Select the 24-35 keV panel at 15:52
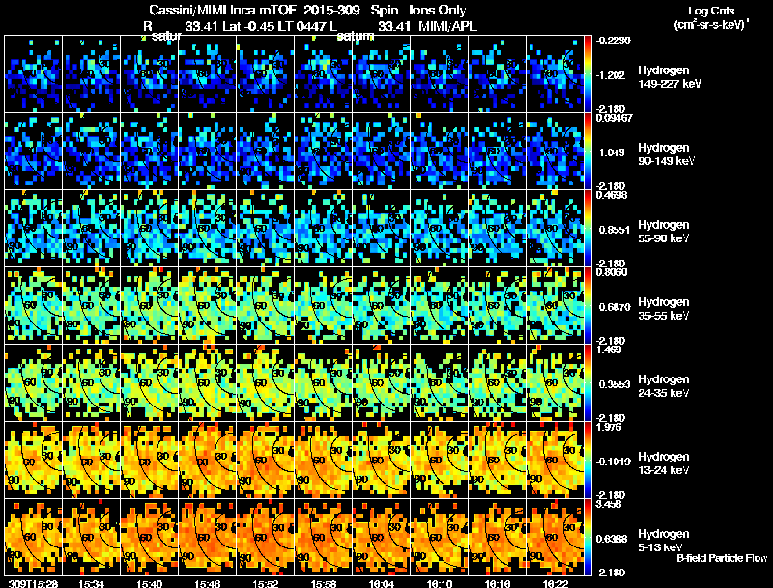The height and width of the screenshot is (588, 773). [265, 383]
